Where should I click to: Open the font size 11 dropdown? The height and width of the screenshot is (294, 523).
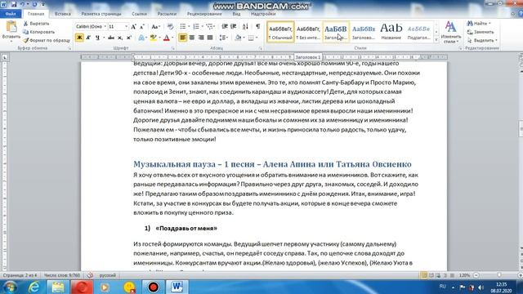[x=126, y=27]
